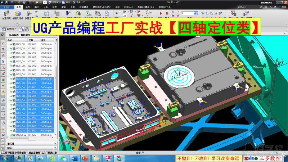Open the 菜单(M) dropdown menu
The height and width of the screenshot is (162, 288).
pos(11,28)
